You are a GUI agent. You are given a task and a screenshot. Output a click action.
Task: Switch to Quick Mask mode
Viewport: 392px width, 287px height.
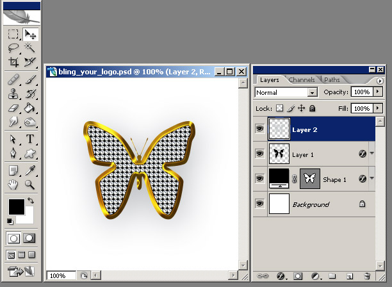tap(29, 238)
